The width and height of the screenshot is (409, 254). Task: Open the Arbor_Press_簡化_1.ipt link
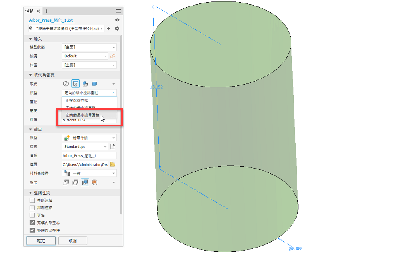(51, 20)
